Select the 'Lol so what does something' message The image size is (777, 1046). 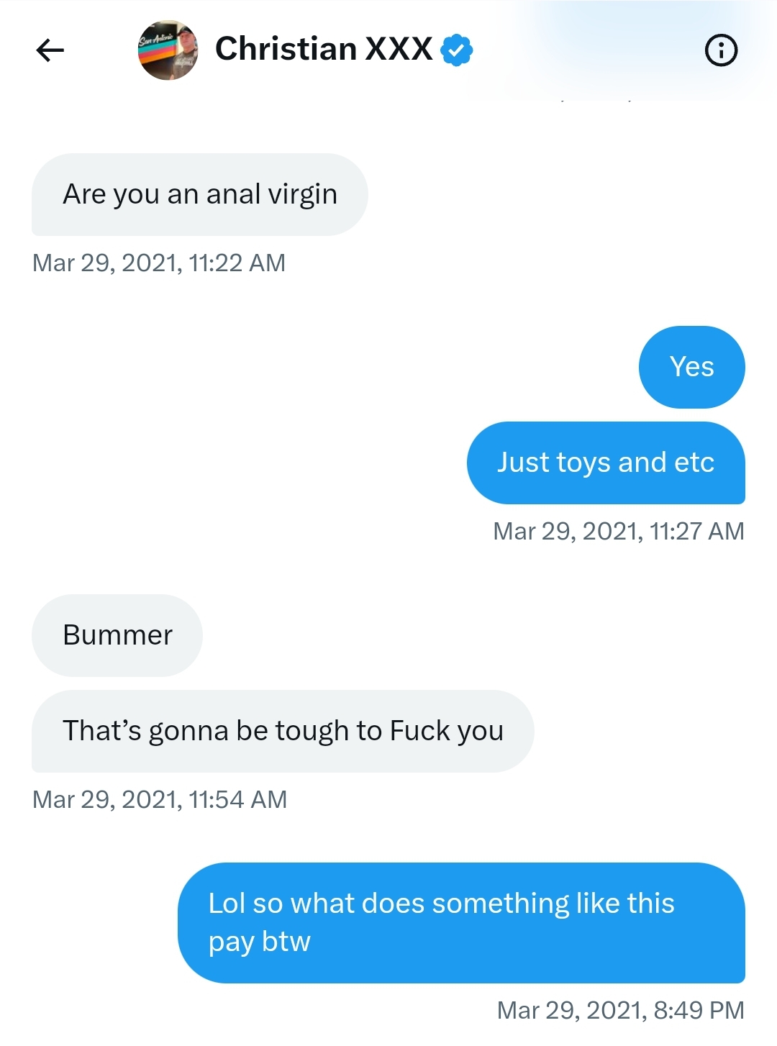(461, 923)
